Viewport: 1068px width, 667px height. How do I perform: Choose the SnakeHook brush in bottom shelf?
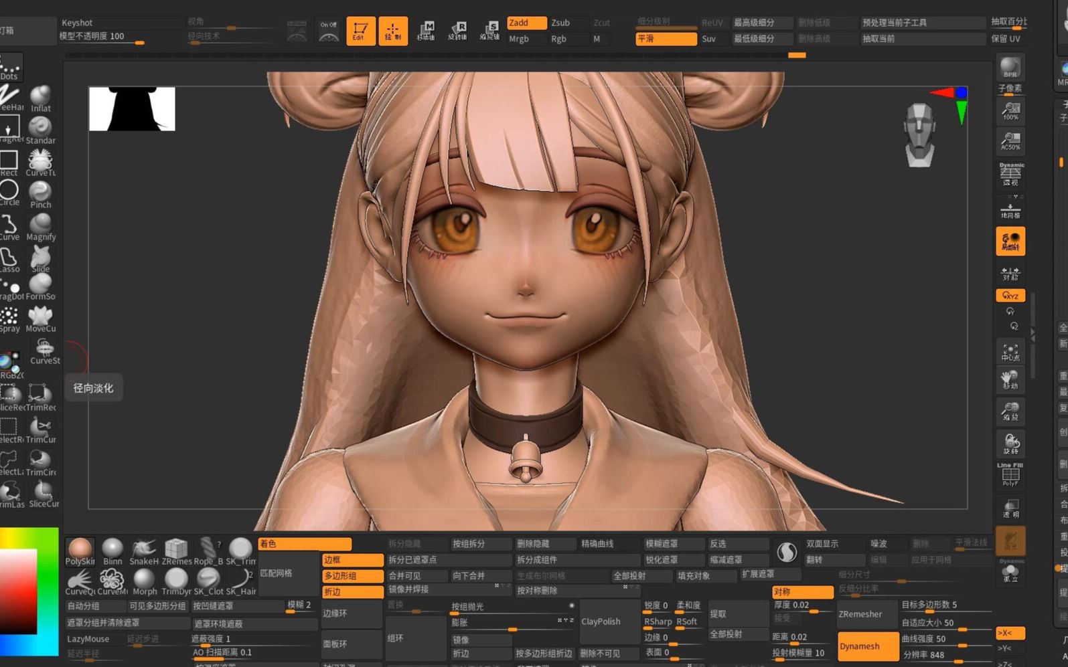click(x=144, y=552)
